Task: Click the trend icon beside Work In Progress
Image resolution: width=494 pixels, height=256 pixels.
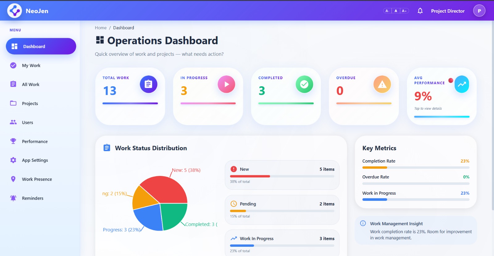Action: point(234,238)
